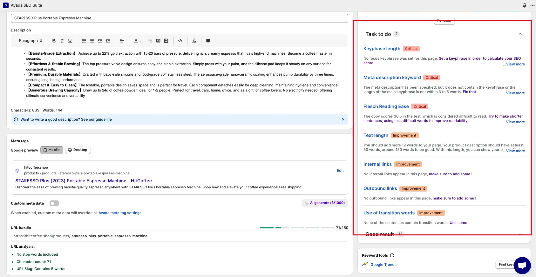Click the insert link toolbar icon
Image resolution: width=536 pixels, height=277 pixels.
coord(150,41)
